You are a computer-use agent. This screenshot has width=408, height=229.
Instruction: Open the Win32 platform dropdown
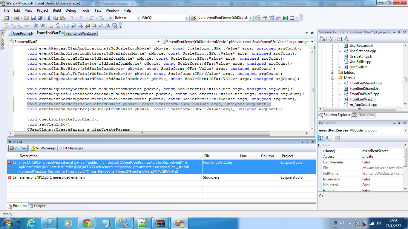[x=187, y=18]
